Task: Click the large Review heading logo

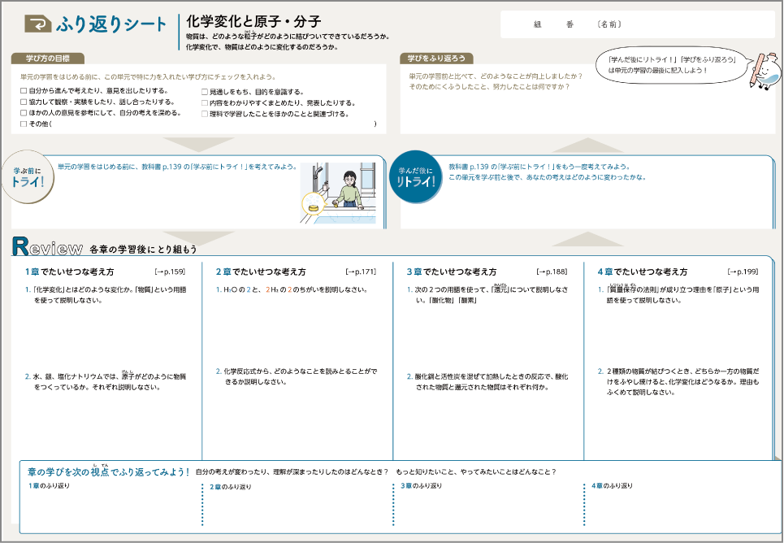Action: pyautogui.click(x=48, y=247)
